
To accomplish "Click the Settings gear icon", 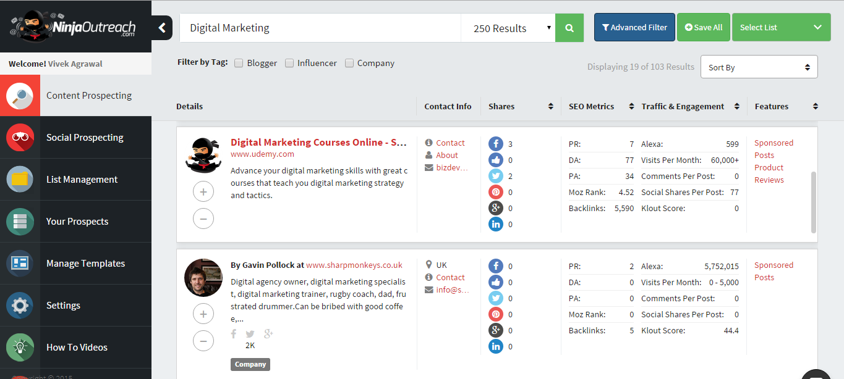I will [20, 306].
